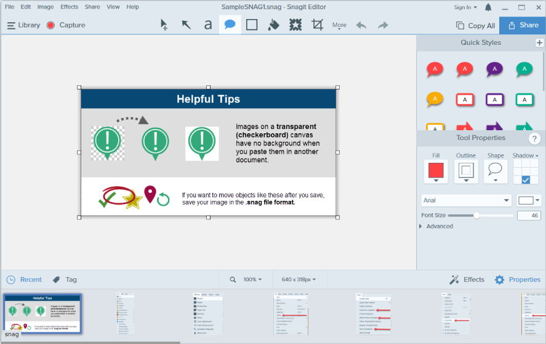Click the Undo arrow
This screenshot has height=344, width=546.
[361, 25]
